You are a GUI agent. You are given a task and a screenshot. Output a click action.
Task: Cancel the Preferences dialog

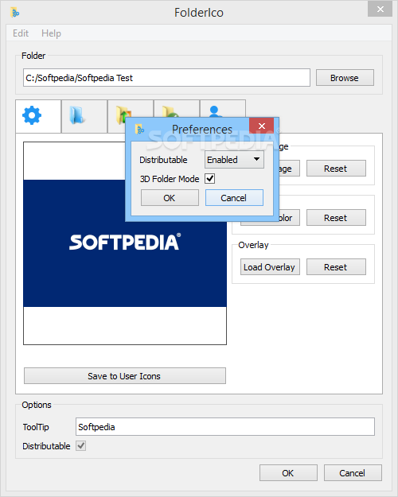(234, 198)
